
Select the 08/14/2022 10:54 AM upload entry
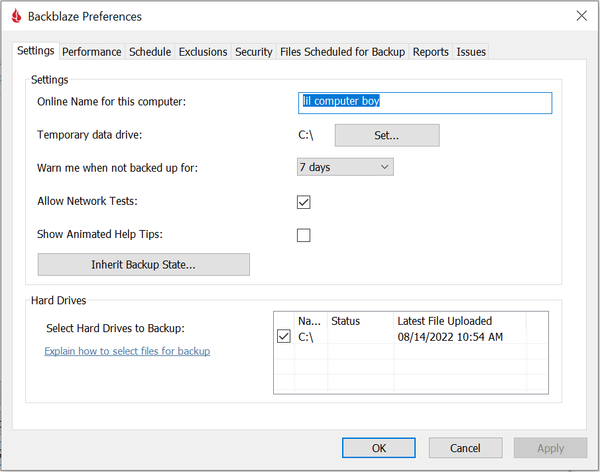[450, 337]
